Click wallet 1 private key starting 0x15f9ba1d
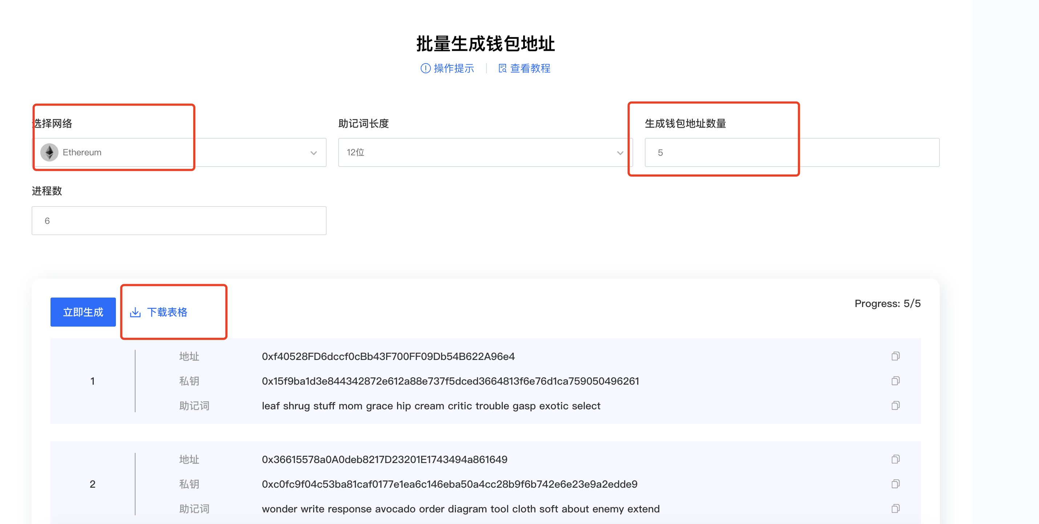The image size is (1039, 524). (x=450, y=381)
